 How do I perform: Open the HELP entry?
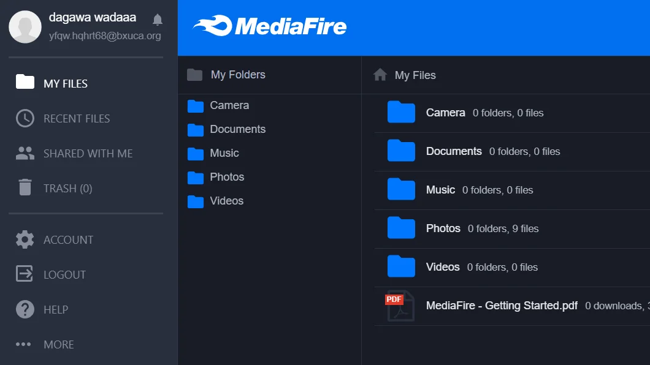click(x=56, y=309)
